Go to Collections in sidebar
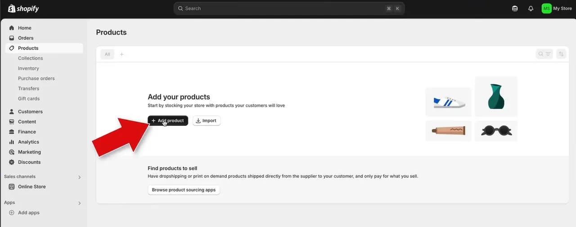The width and height of the screenshot is (576, 227). [30, 58]
